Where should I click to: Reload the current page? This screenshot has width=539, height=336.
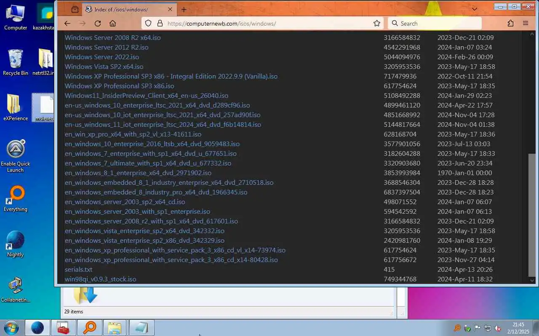[98, 24]
